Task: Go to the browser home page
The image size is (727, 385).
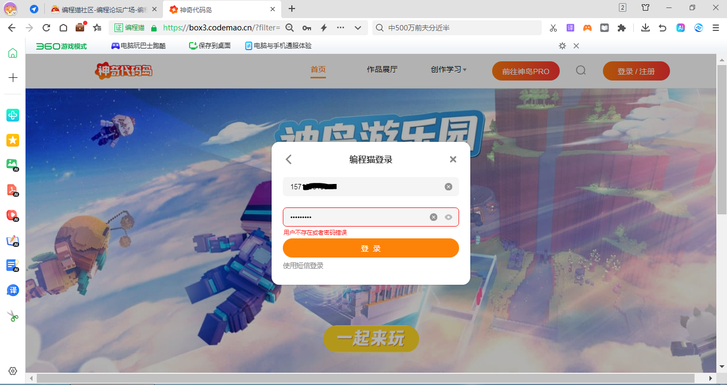Action: pos(63,28)
